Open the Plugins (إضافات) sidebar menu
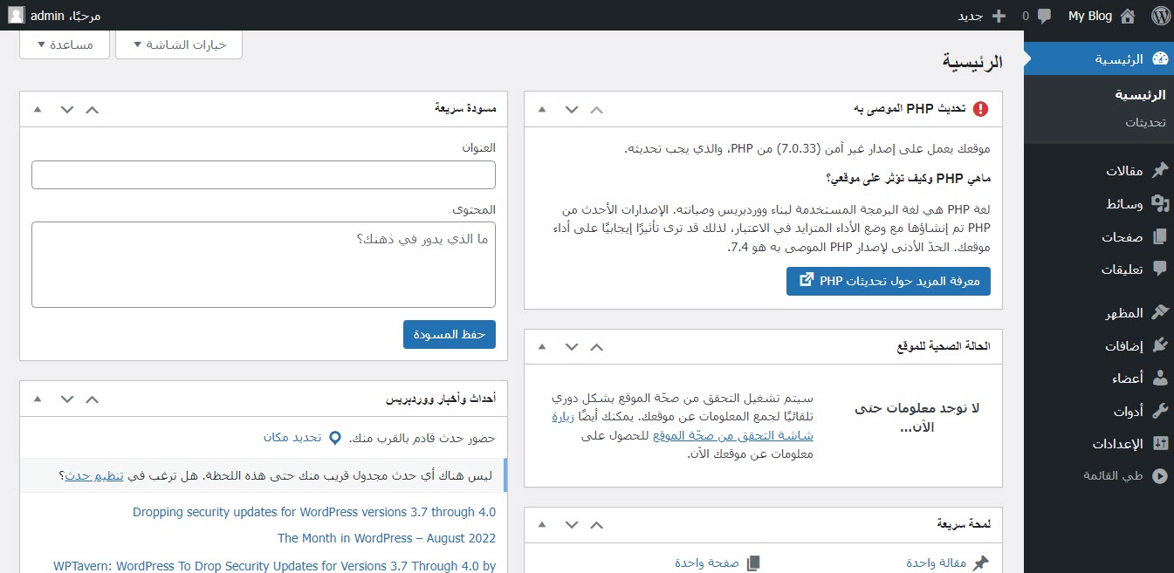This screenshot has width=1174, height=573. (x=1123, y=344)
